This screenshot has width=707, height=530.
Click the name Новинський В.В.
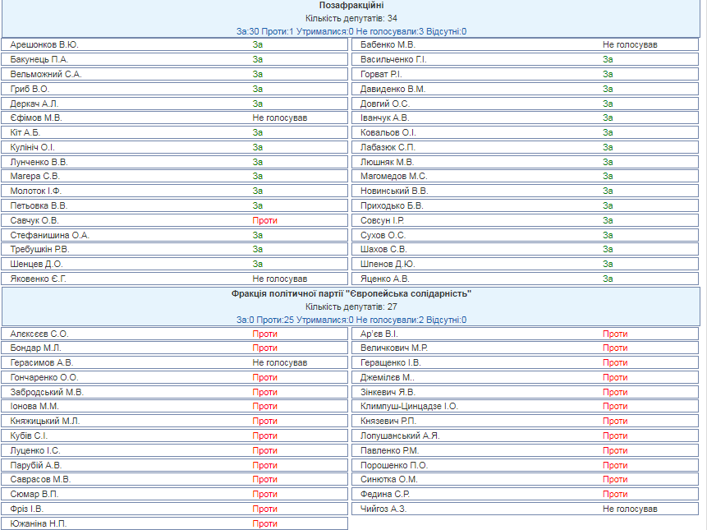pyautogui.click(x=394, y=191)
